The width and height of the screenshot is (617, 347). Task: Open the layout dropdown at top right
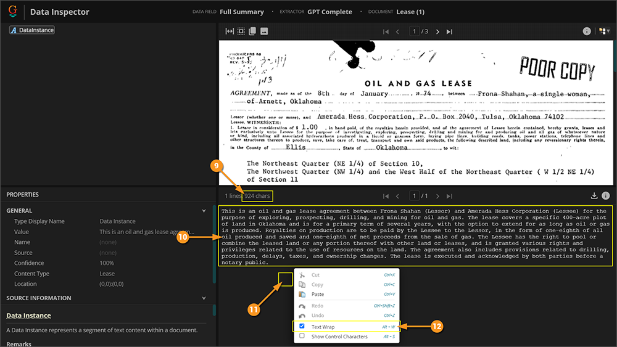(x=605, y=31)
